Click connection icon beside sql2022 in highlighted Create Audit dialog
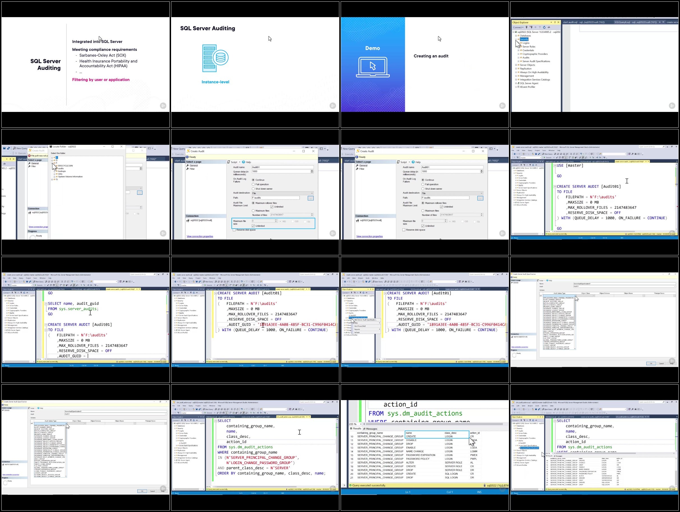Image resolution: width=680 pixels, height=512 pixels. click(x=188, y=221)
